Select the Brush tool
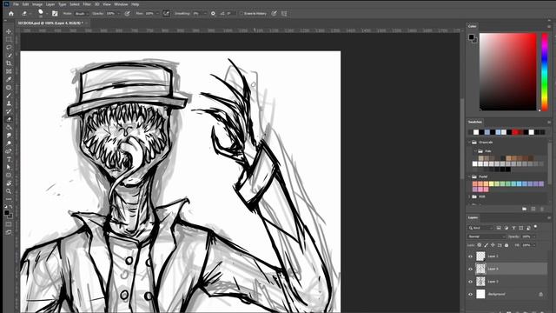This screenshot has width=556, height=313. (9, 96)
